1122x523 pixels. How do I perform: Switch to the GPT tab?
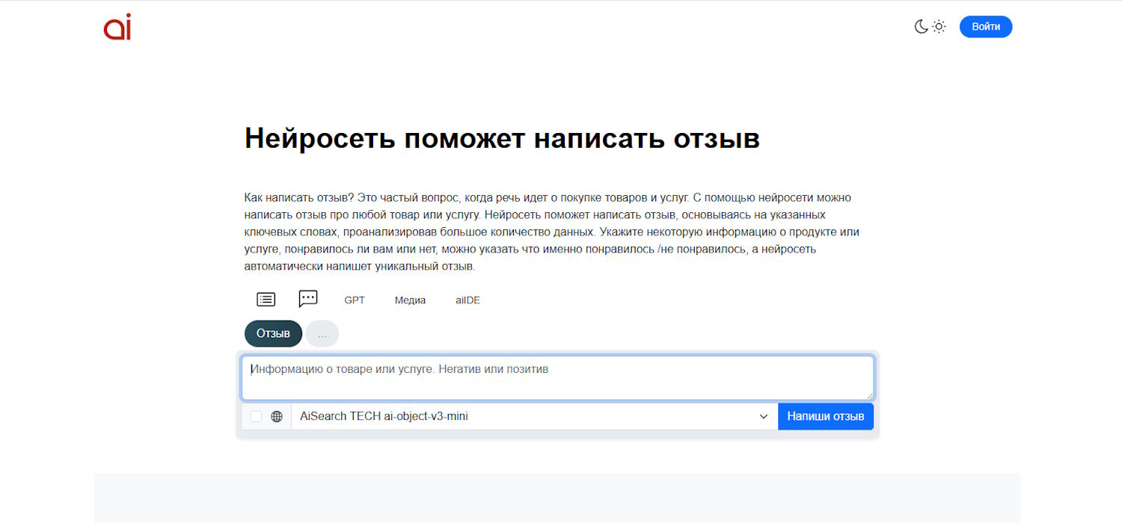point(355,300)
